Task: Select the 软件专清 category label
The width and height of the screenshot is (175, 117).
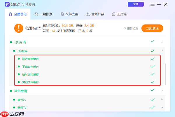Action: 21,91
